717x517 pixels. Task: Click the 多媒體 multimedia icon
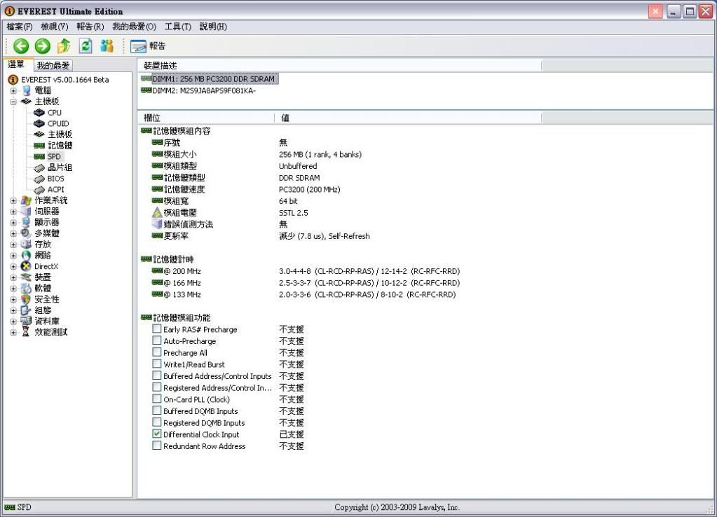[26, 233]
